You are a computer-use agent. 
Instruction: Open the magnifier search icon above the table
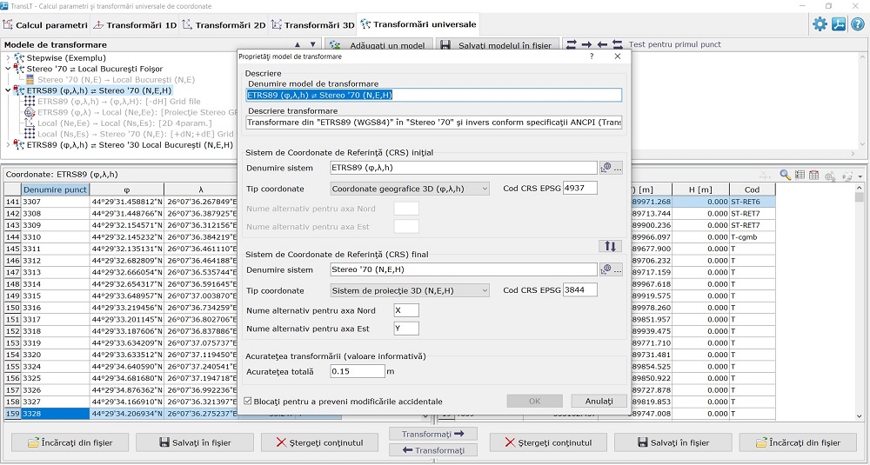point(785,176)
